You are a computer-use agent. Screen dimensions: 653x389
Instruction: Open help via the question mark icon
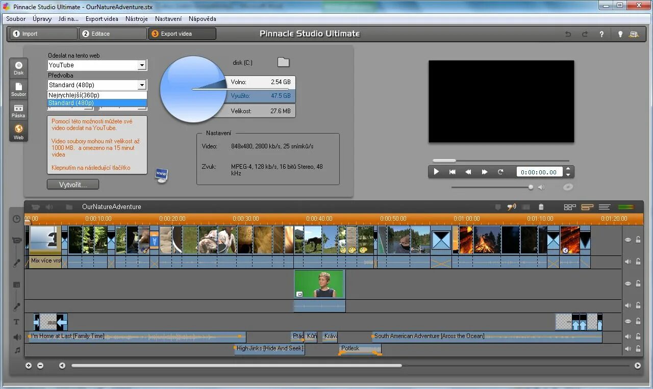pyautogui.click(x=601, y=34)
